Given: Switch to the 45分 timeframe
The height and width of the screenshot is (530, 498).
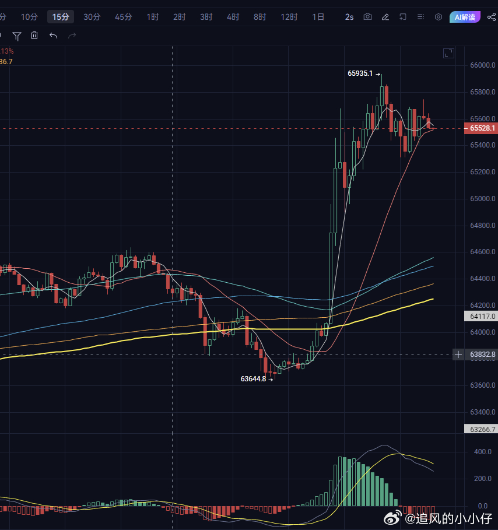Looking at the screenshot, I should 124,17.
